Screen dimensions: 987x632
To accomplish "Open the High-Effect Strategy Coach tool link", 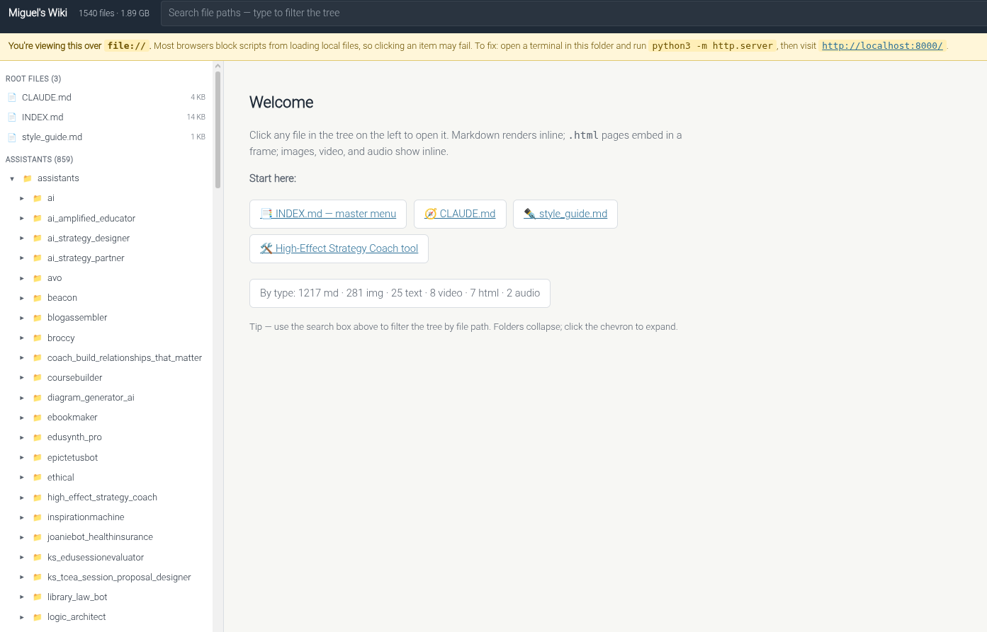I will (x=339, y=248).
